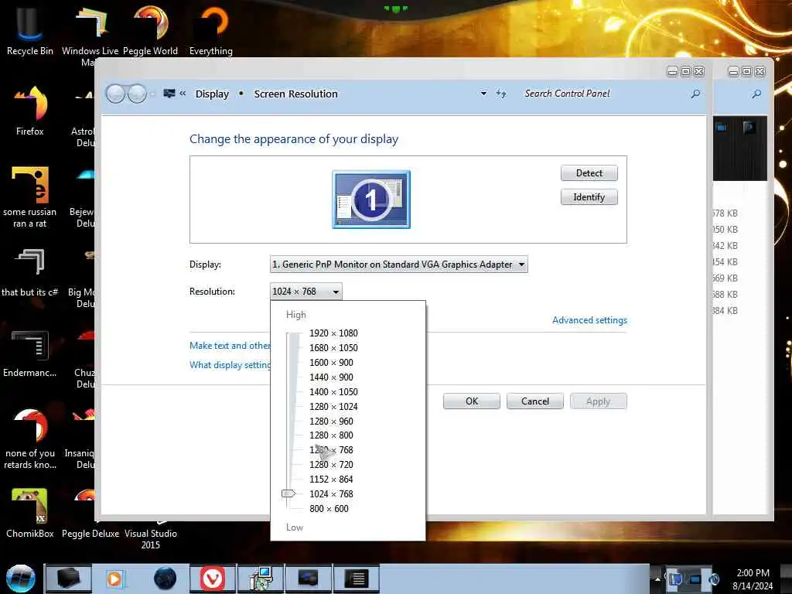
Task: Click monitor 1 display thumbnail
Action: [371, 200]
